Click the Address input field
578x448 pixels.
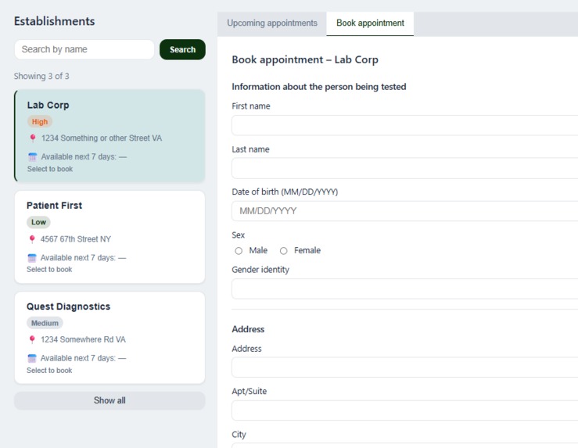pos(404,367)
